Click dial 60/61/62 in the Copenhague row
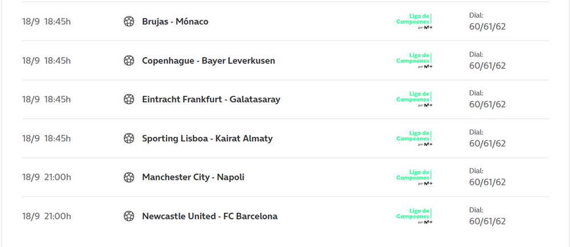 487,66
